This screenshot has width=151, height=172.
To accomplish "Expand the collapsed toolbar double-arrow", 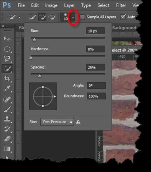I will coord(3,26).
